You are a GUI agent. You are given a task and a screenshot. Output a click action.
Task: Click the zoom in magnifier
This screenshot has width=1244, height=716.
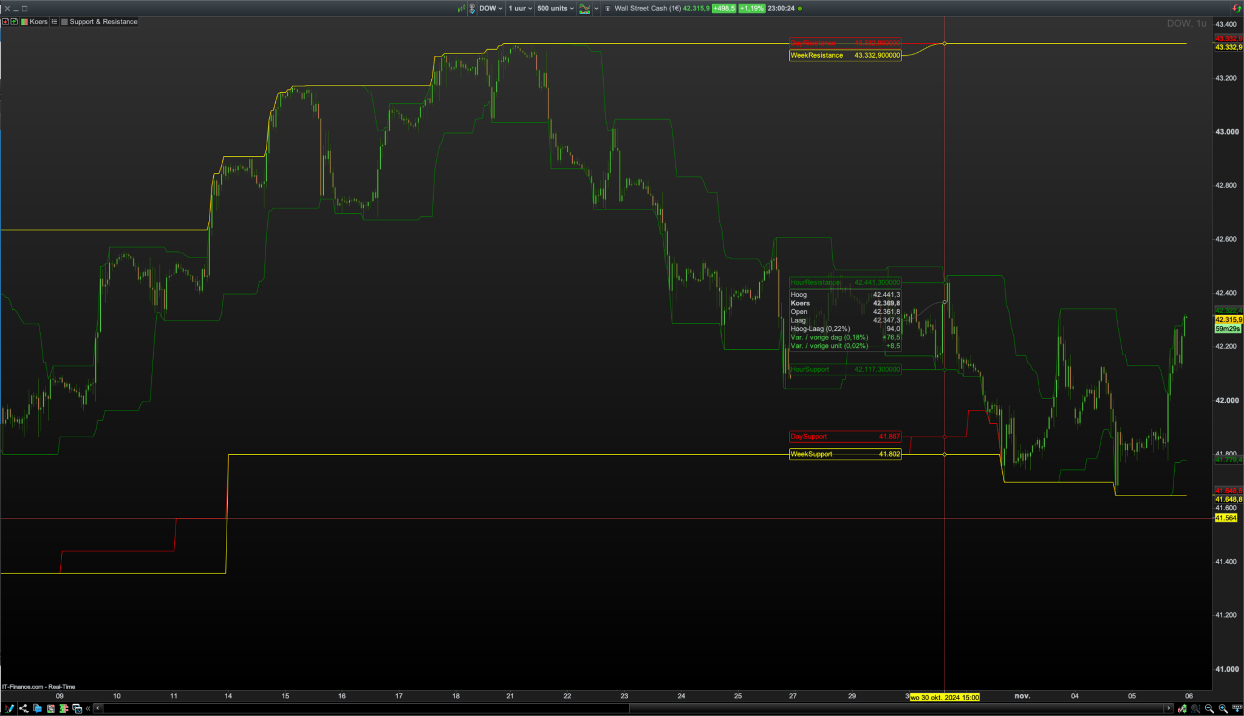[x=1223, y=709]
